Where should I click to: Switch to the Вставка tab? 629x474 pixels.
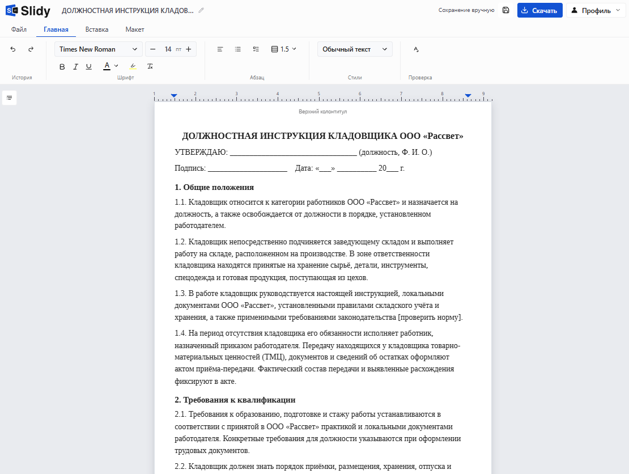pyautogui.click(x=97, y=29)
